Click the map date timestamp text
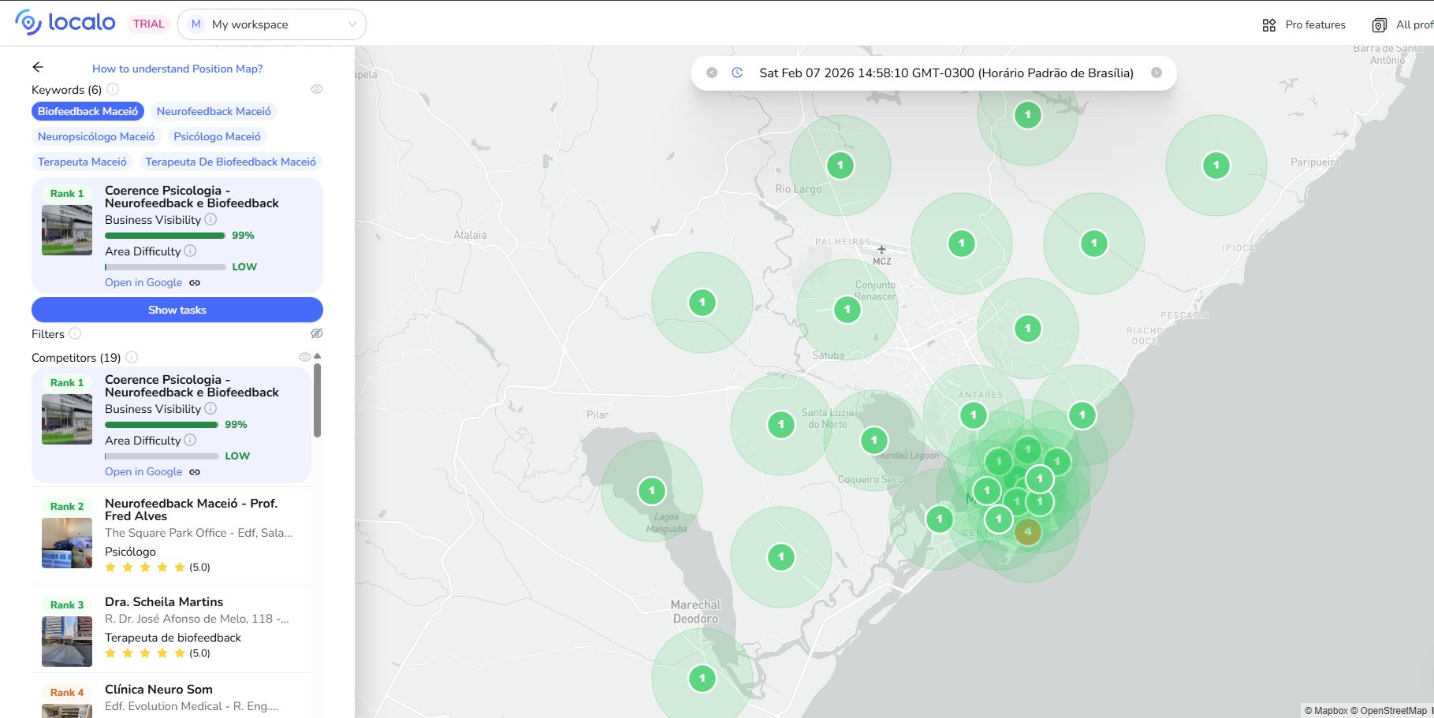This screenshot has width=1434, height=718. [x=946, y=73]
